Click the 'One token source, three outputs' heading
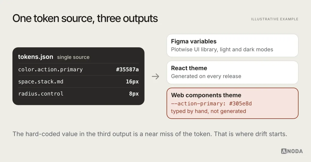 tap(85, 19)
